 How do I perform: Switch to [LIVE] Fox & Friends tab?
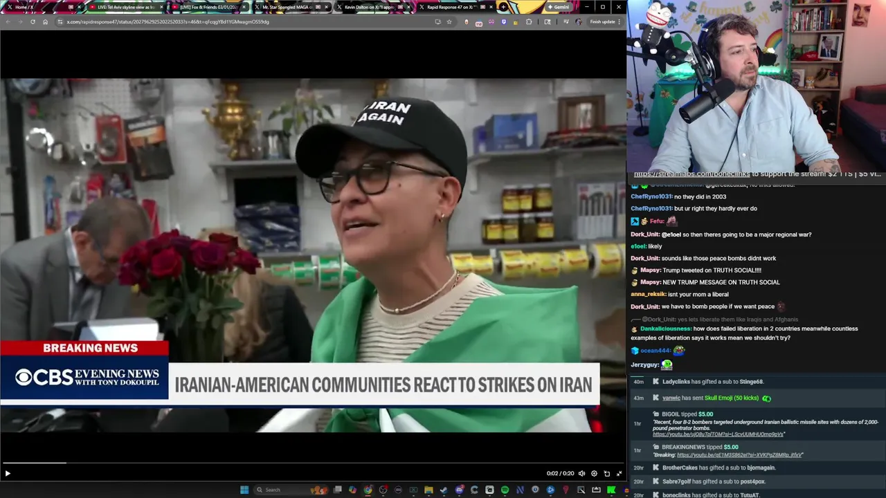[208, 7]
